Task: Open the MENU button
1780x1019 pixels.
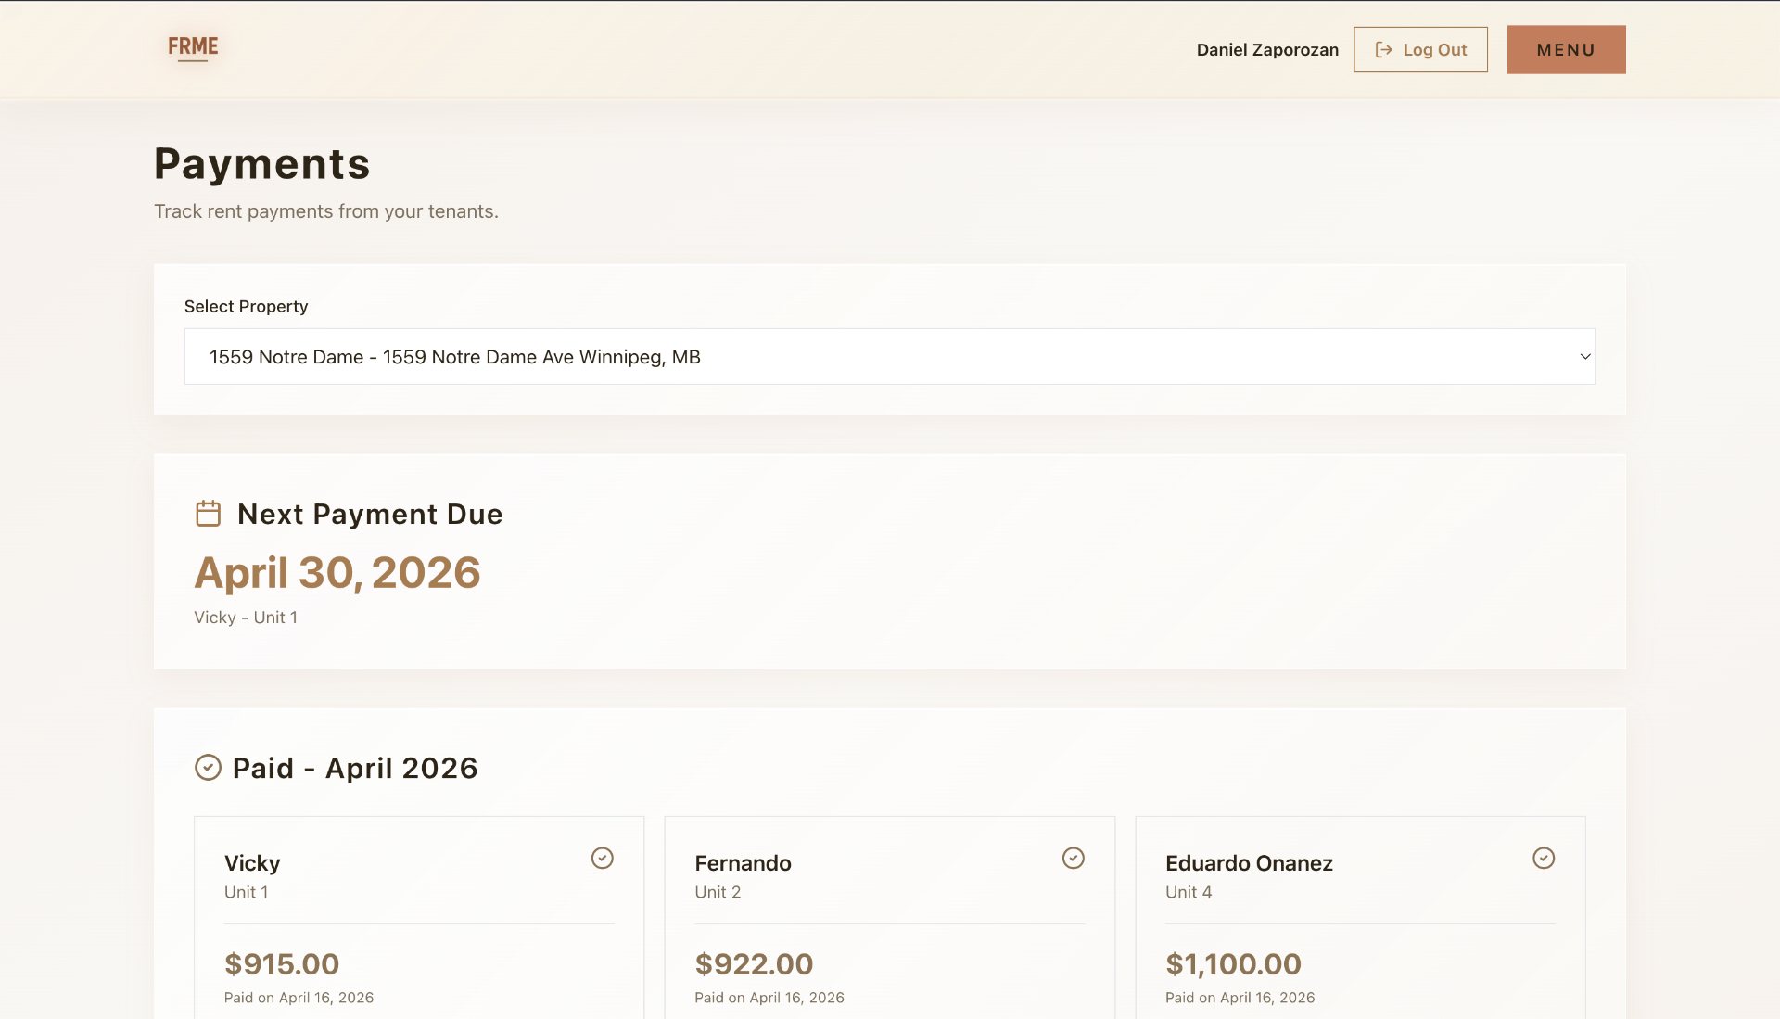Action: 1567,49
